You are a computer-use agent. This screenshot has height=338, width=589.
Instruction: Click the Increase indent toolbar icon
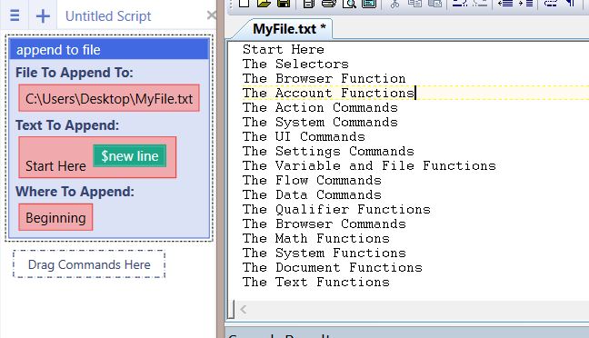525,4
